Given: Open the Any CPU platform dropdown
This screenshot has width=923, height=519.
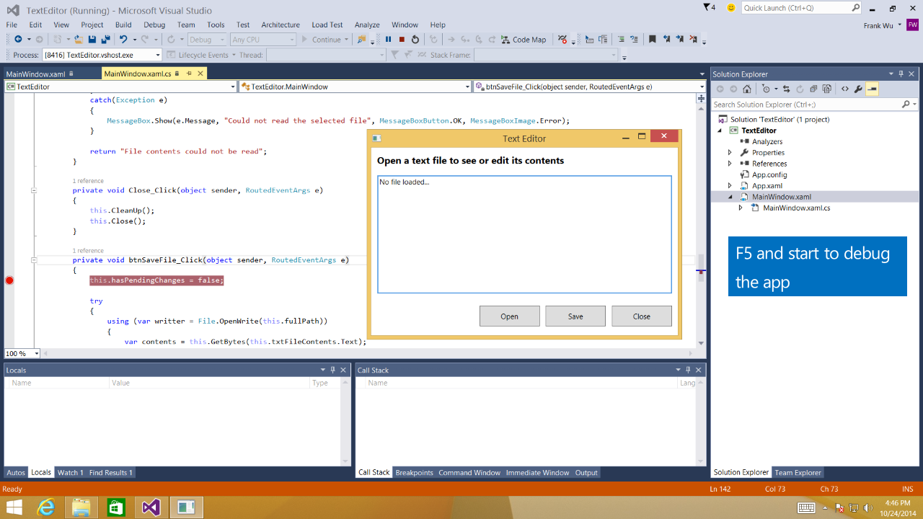Looking at the screenshot, I should [x=263, y=40].
